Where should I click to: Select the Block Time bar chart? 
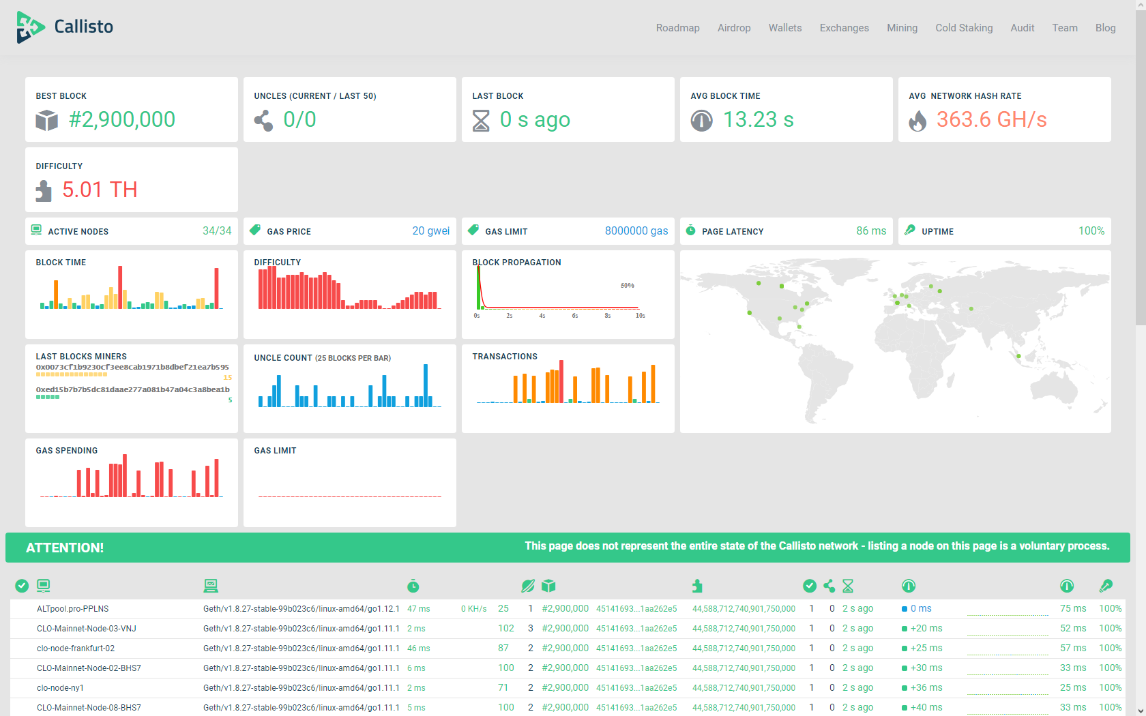(x=131, y=288)
